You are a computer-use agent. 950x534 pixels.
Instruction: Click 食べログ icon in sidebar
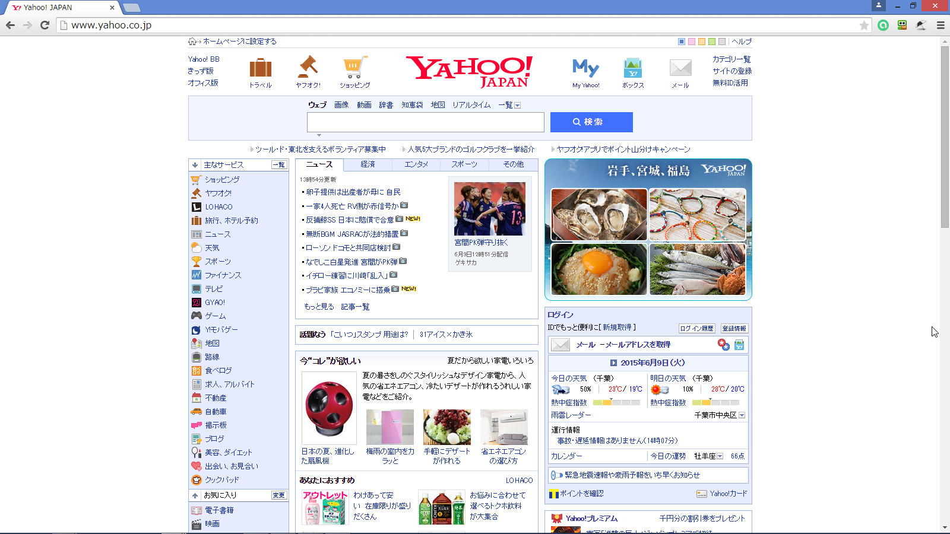[197, 371]
